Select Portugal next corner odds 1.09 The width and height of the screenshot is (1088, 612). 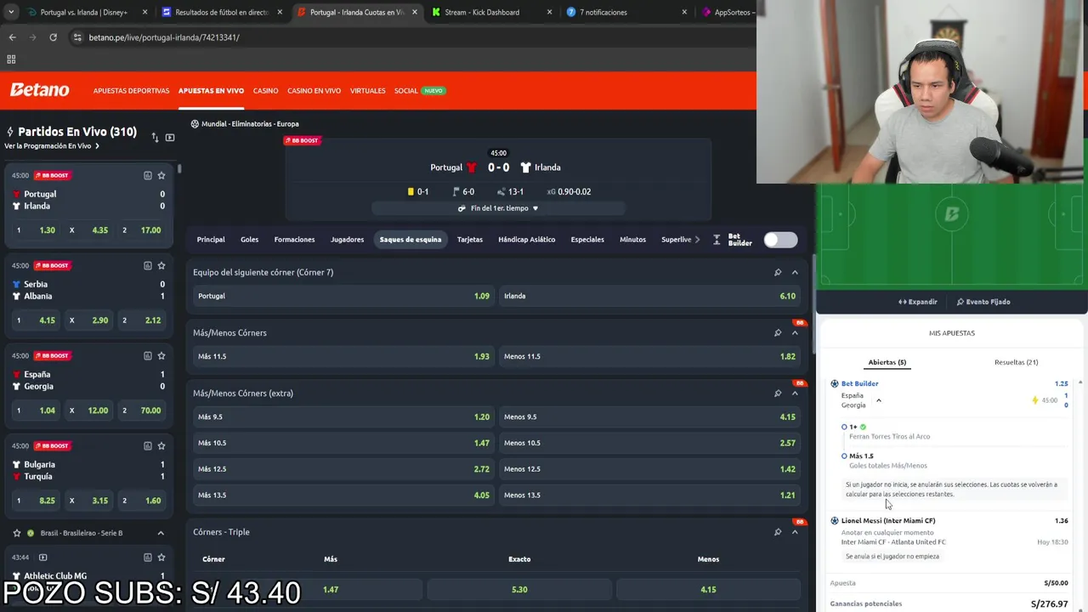(x=343, y=296)
